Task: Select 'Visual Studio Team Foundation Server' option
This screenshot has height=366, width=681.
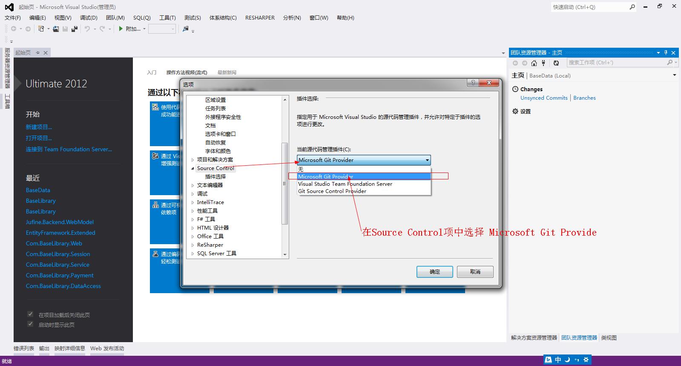Action: click(364, 184)
